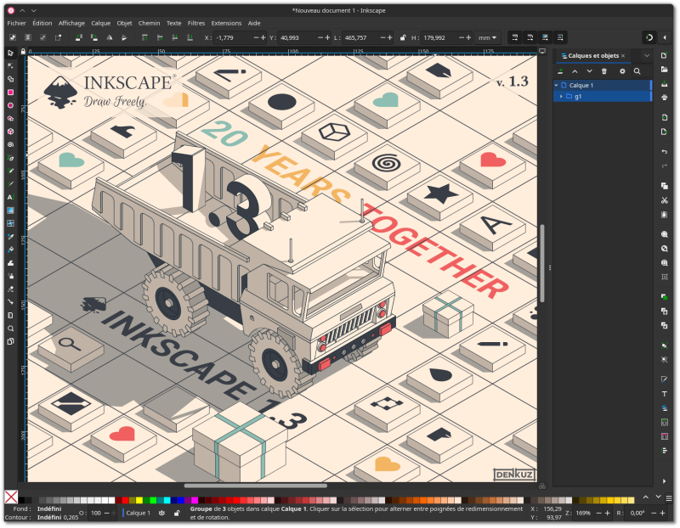Toggle snapping button in the top-right corner
680x528 pixels.
(649, 37)
